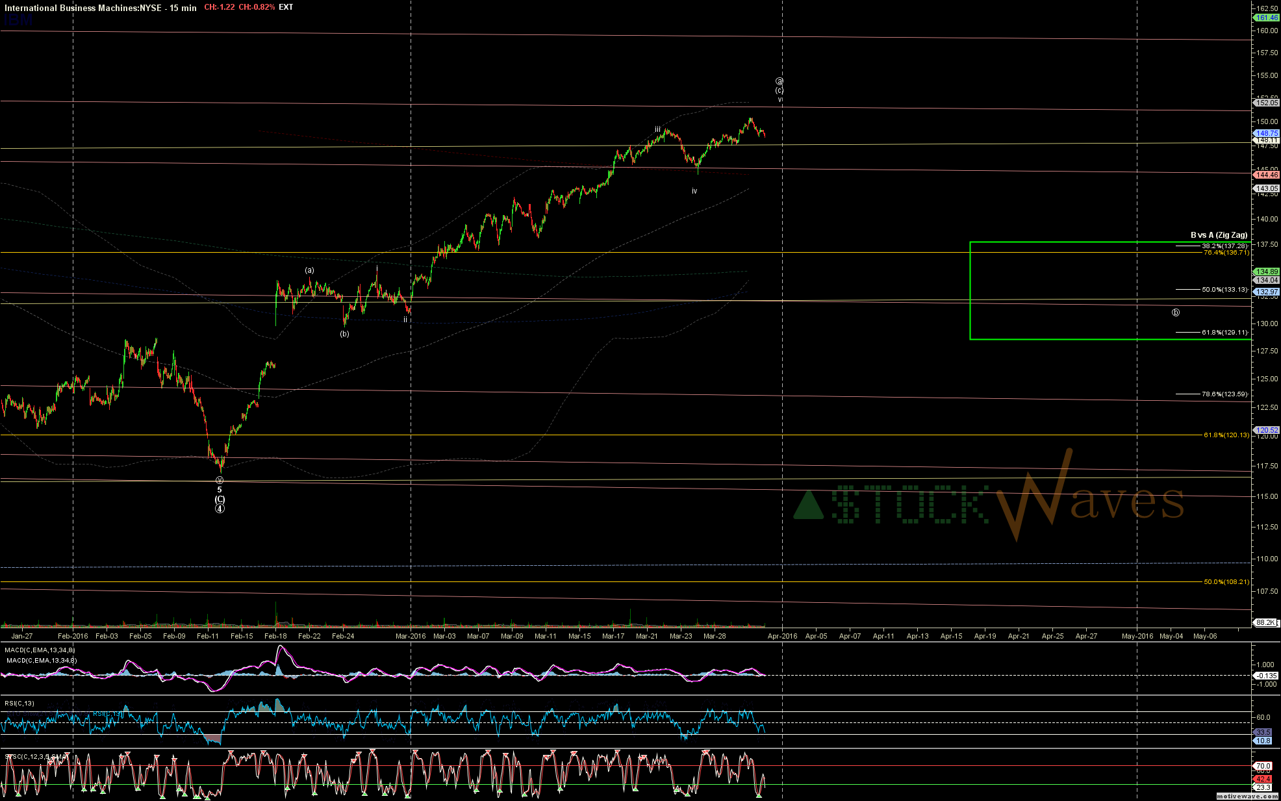
Task: Select the B vs A (Zig Zag) label
Action: coord(1219,235)
